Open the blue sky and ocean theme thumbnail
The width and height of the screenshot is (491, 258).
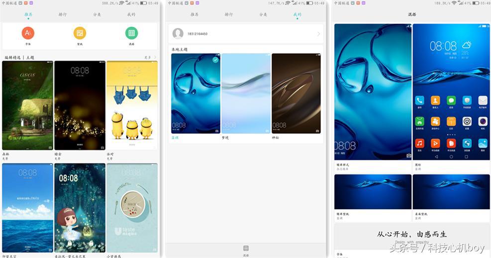point(27,208)
